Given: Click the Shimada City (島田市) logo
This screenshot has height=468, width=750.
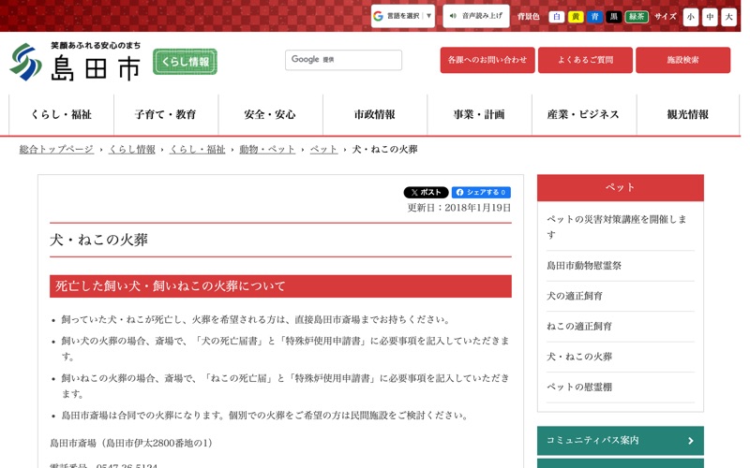Looking at the screenshot, I should 75,62.
